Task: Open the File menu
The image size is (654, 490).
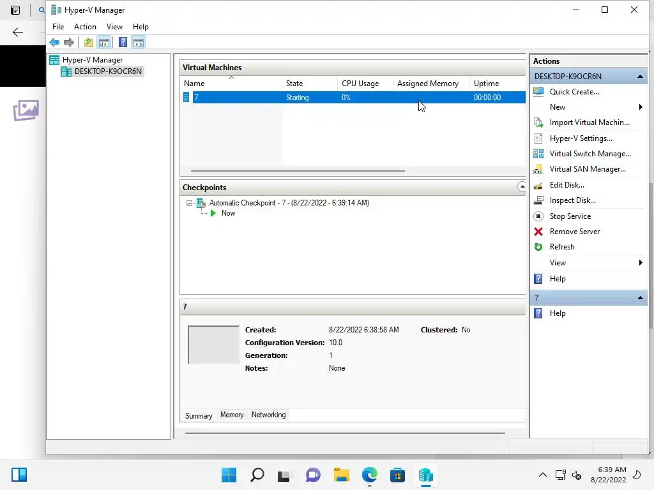Action: pos(58,27)
